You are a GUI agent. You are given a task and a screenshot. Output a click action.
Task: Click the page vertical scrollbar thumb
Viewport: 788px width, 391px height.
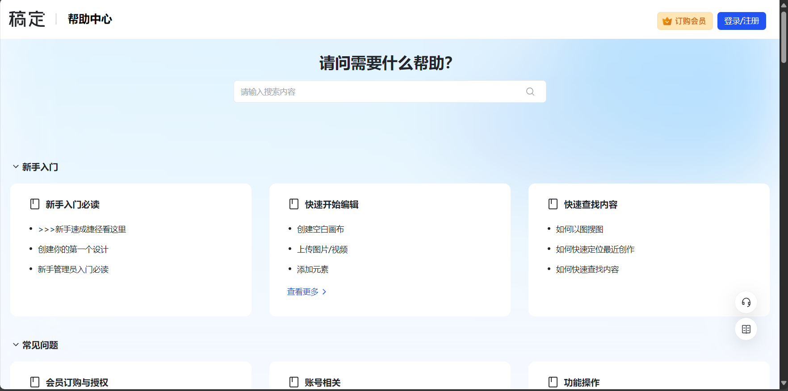[x=784, y=37]
